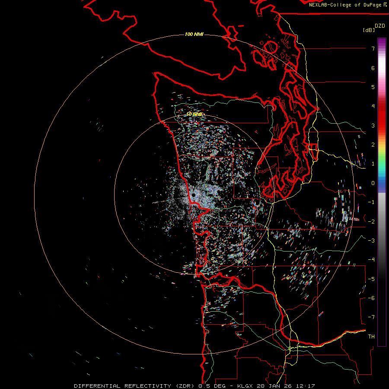Select the -3 value on the scale
The width and height of the screenshot is (389, 389).
coord(371,241)
